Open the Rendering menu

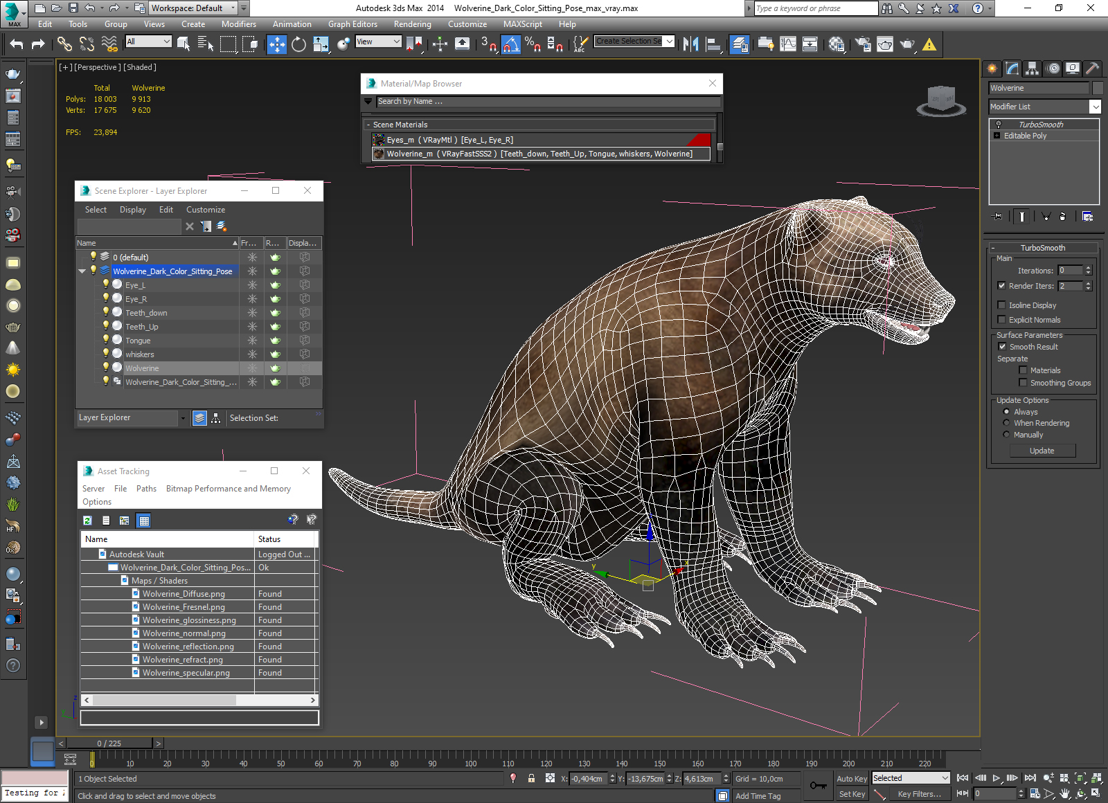click(x=412, y=24)
